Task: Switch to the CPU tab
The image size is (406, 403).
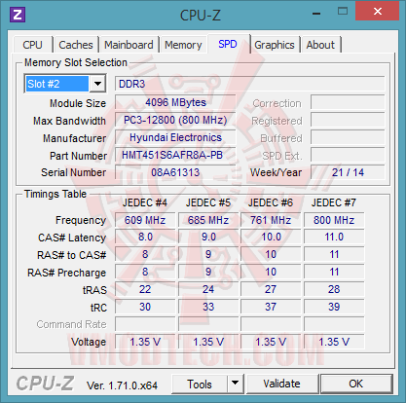Action: (32, 45)
